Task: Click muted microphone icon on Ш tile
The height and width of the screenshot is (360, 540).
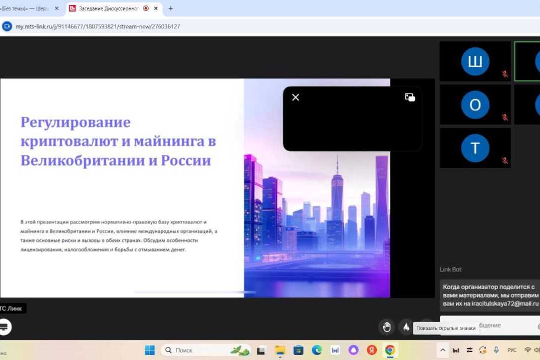Action: [505, 74]
